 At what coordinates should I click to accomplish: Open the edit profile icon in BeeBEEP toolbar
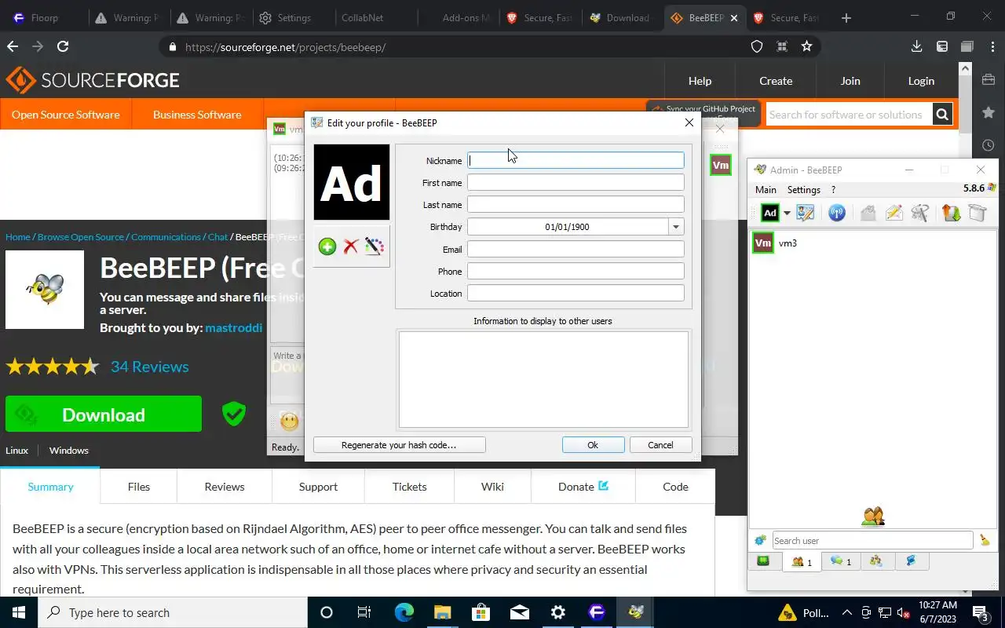click(805, 213)
